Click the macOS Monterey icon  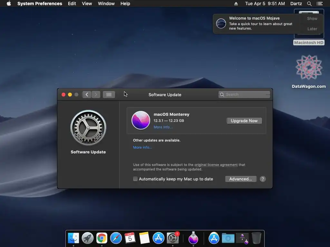click(x=141, y=120)
